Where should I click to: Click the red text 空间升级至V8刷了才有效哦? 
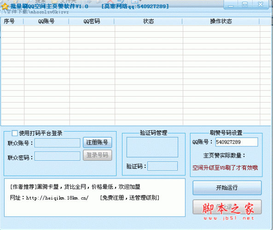pos(225,168)
